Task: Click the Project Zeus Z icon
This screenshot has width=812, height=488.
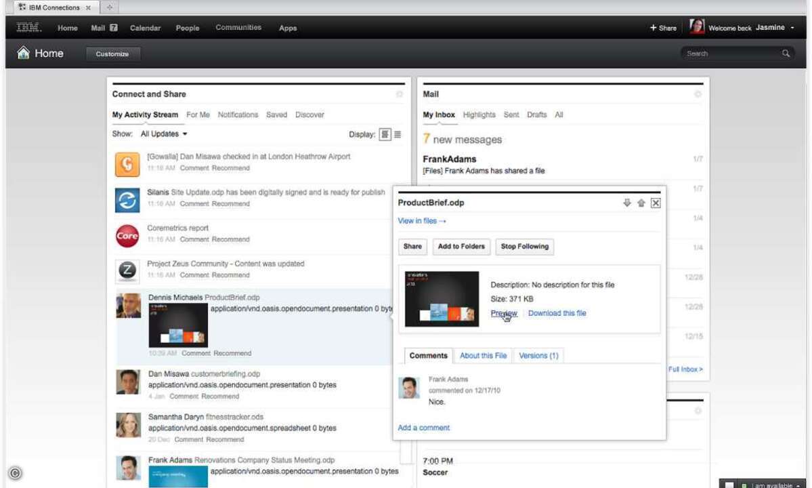Action: point(127,271)
